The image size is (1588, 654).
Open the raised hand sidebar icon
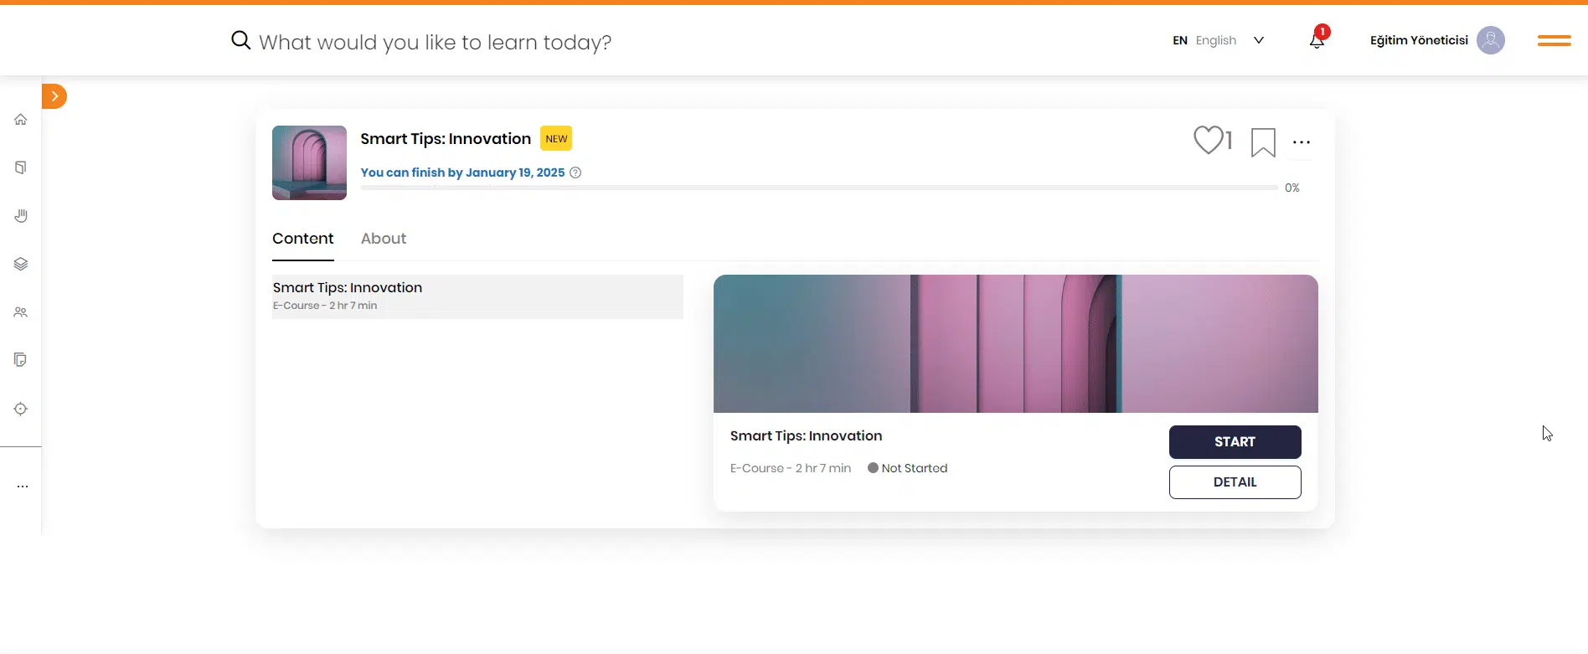coord(21,216)
